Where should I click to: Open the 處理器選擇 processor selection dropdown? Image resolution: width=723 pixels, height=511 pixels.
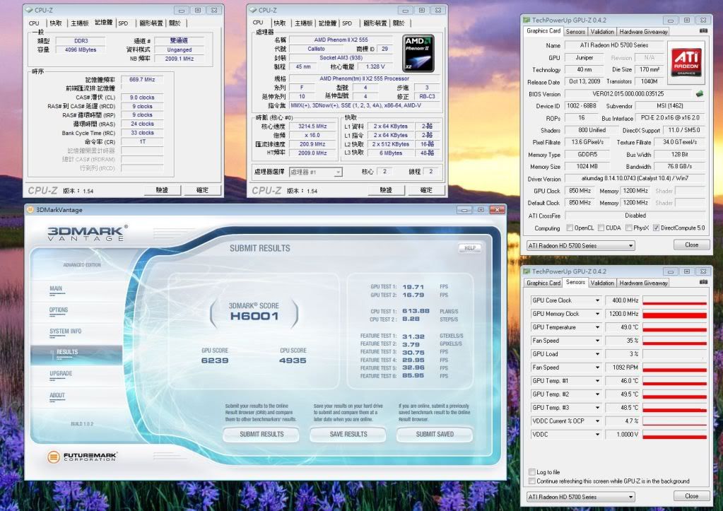315,172
